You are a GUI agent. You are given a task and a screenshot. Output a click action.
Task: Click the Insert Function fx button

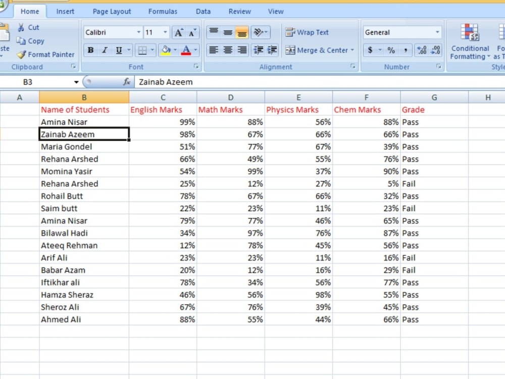click(x=127, y=82)
